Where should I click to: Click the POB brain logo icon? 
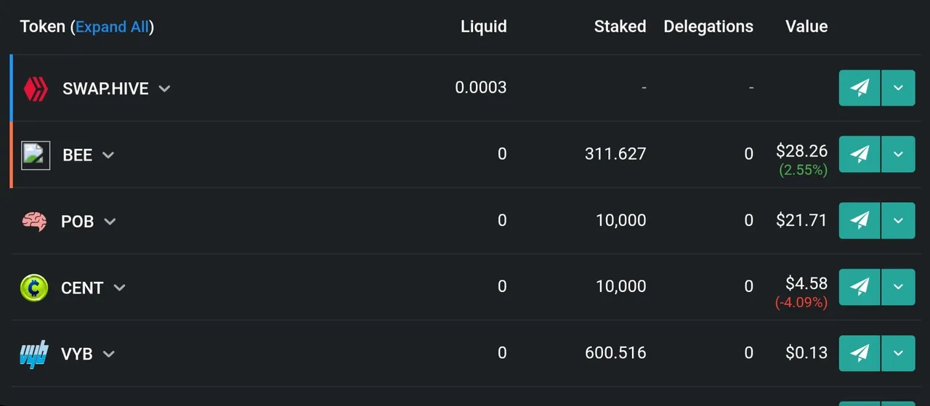point(34,222)
